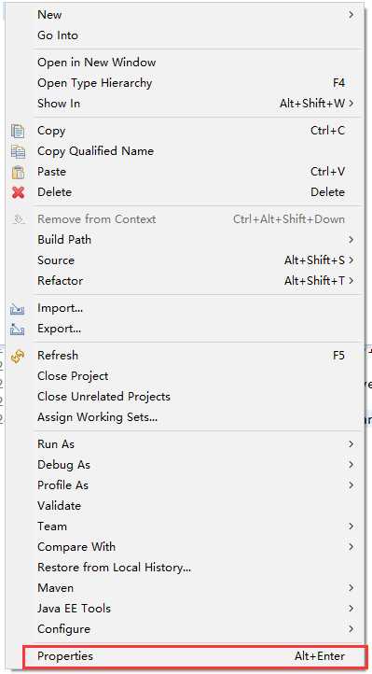Expand the Build Path submenu arrow
Image resolution: width=372 pixels, height=674 pixels.
click(351, 239)
